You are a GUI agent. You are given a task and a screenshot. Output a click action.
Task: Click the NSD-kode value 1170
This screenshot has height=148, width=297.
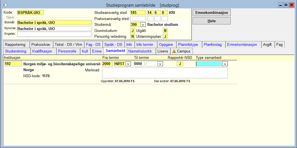(x=46, y=76)
